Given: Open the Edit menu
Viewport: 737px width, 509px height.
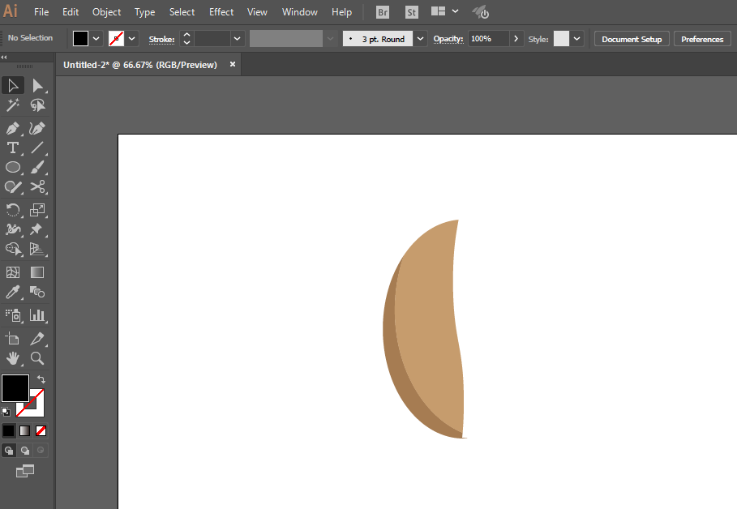Looking at the screenshot, I should point(71,12).
